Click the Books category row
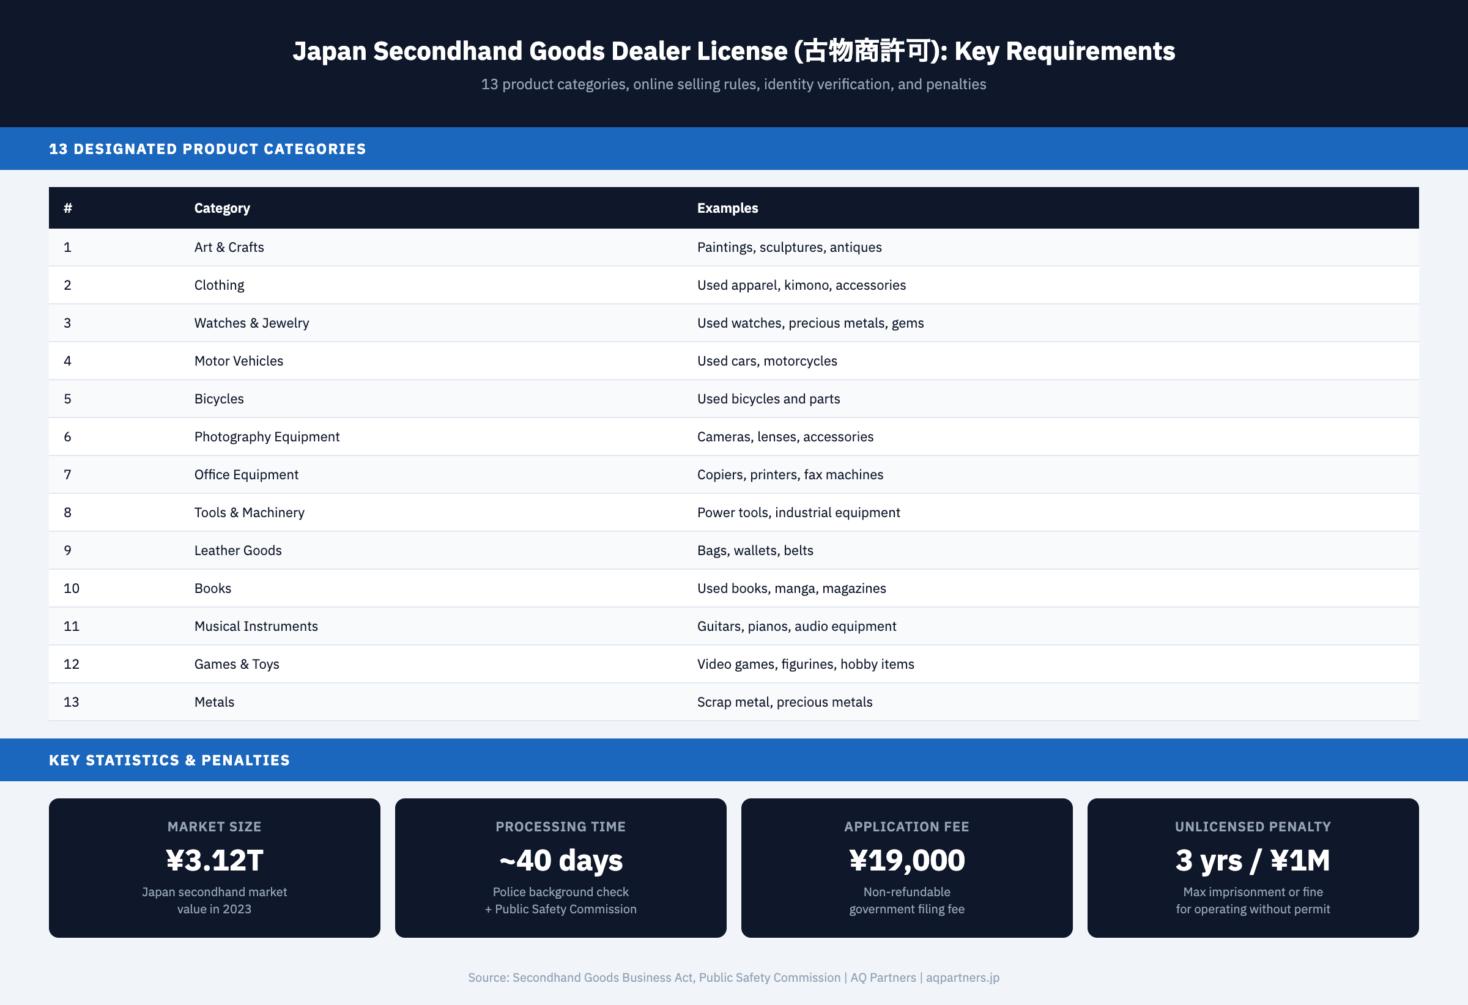 coord(212,587)
